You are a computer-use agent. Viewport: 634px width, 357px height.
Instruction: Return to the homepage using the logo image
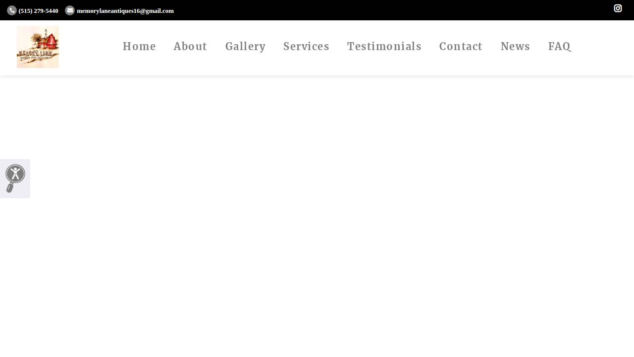point(38,47)
